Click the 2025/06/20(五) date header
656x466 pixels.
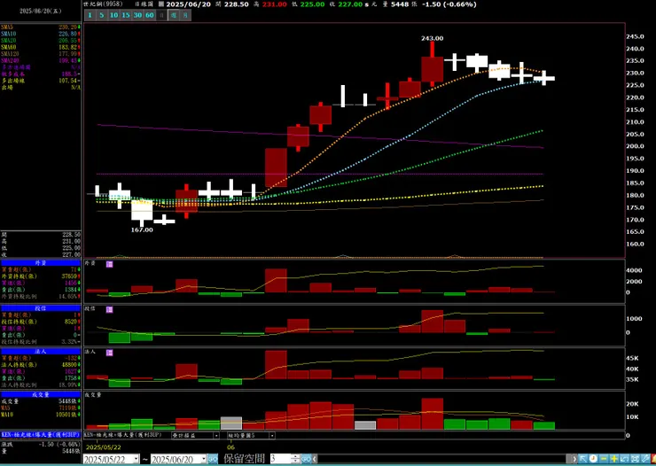[x=41, y=12]
